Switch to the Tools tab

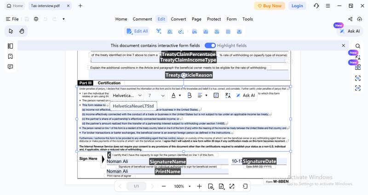point(247,19)
